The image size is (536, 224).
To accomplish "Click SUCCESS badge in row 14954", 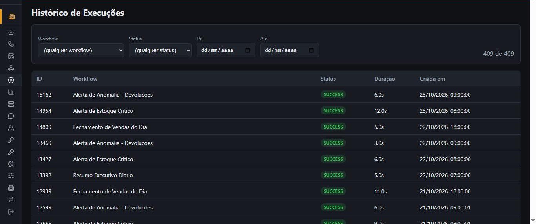I will click(333, 110).
